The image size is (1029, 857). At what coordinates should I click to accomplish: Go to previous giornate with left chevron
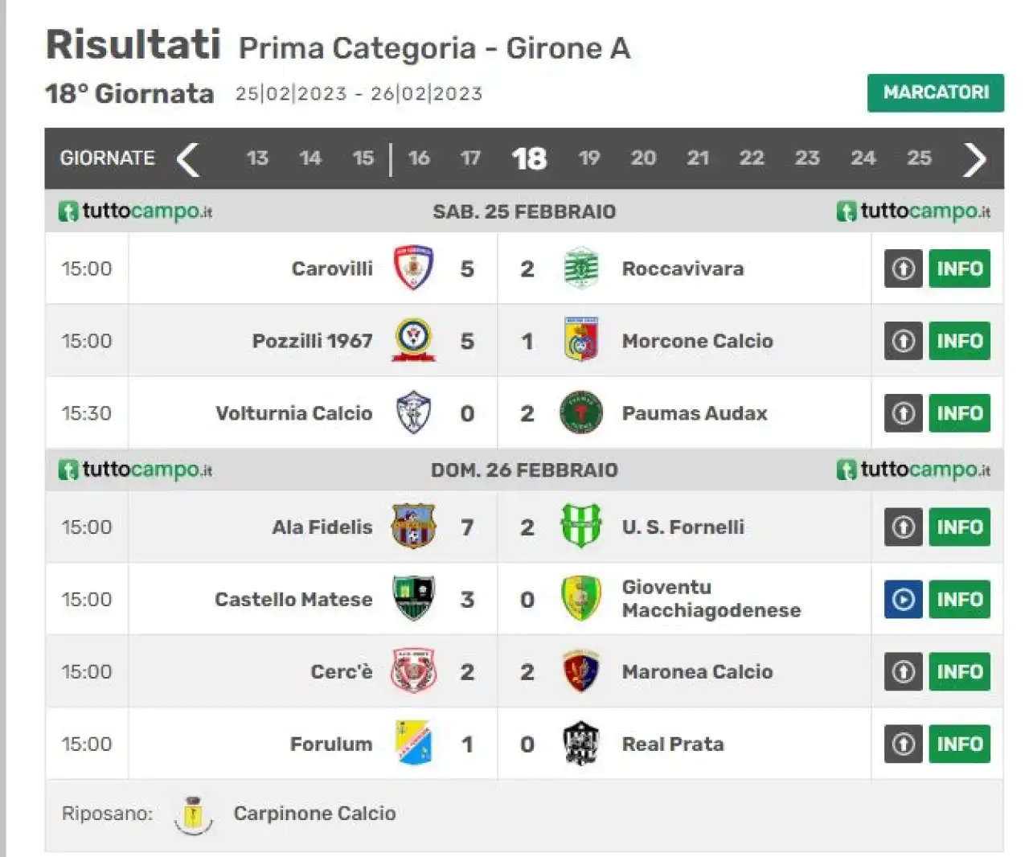point(188,159)
